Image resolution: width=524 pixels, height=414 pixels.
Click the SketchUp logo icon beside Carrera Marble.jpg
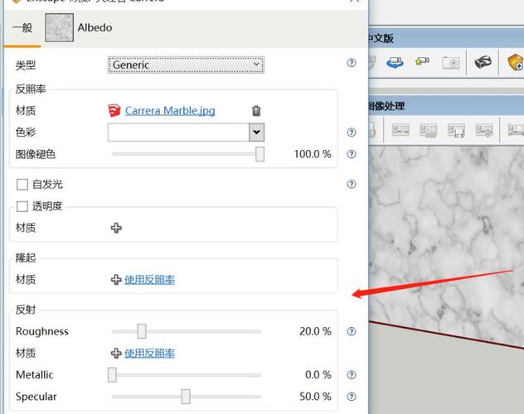tap(114, 110)
